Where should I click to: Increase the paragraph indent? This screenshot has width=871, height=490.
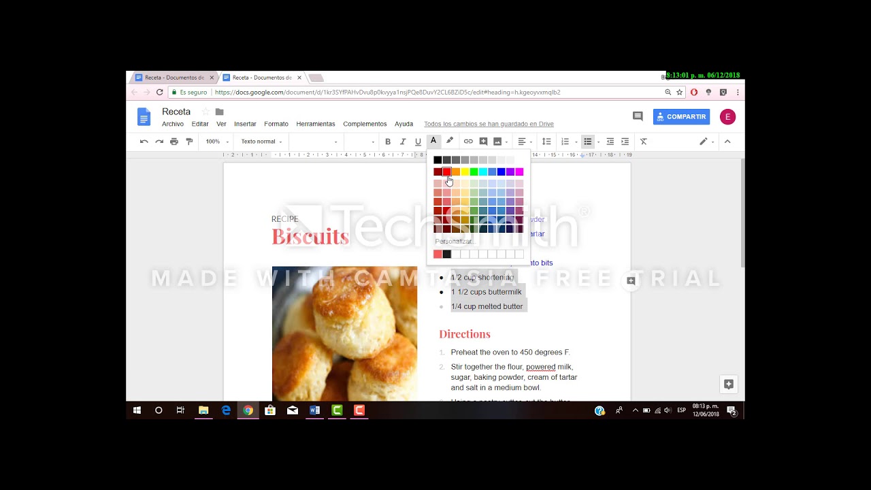625,142
